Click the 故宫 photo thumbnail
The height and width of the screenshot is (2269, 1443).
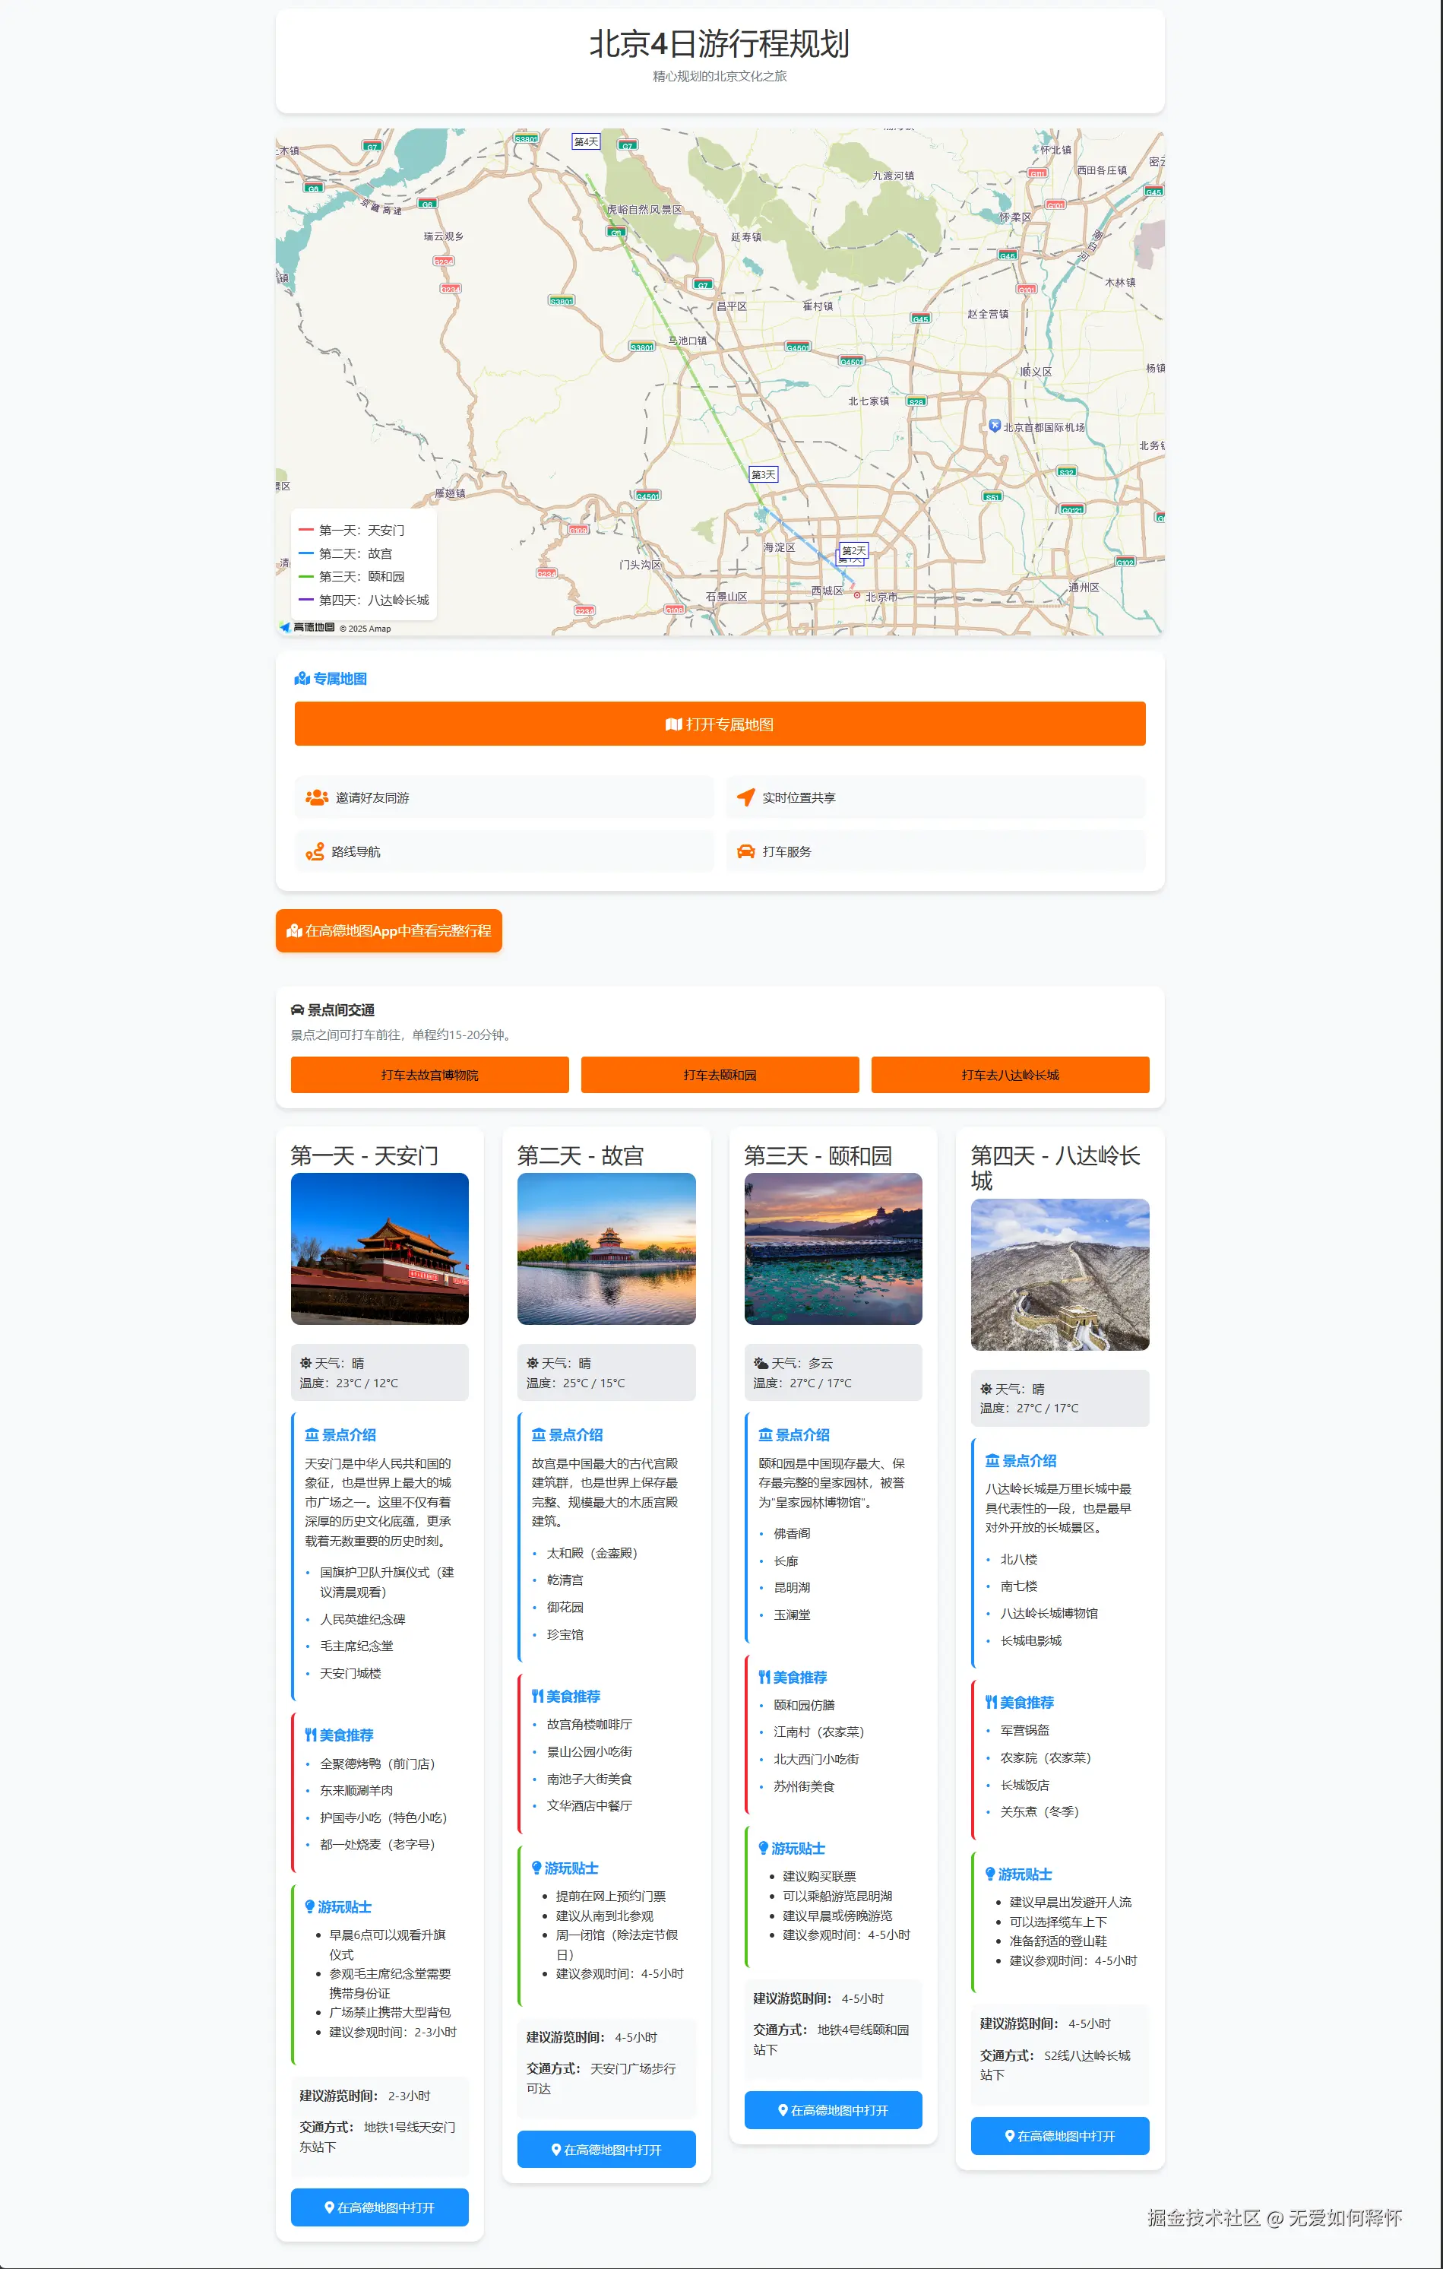tap(606, 1248)
